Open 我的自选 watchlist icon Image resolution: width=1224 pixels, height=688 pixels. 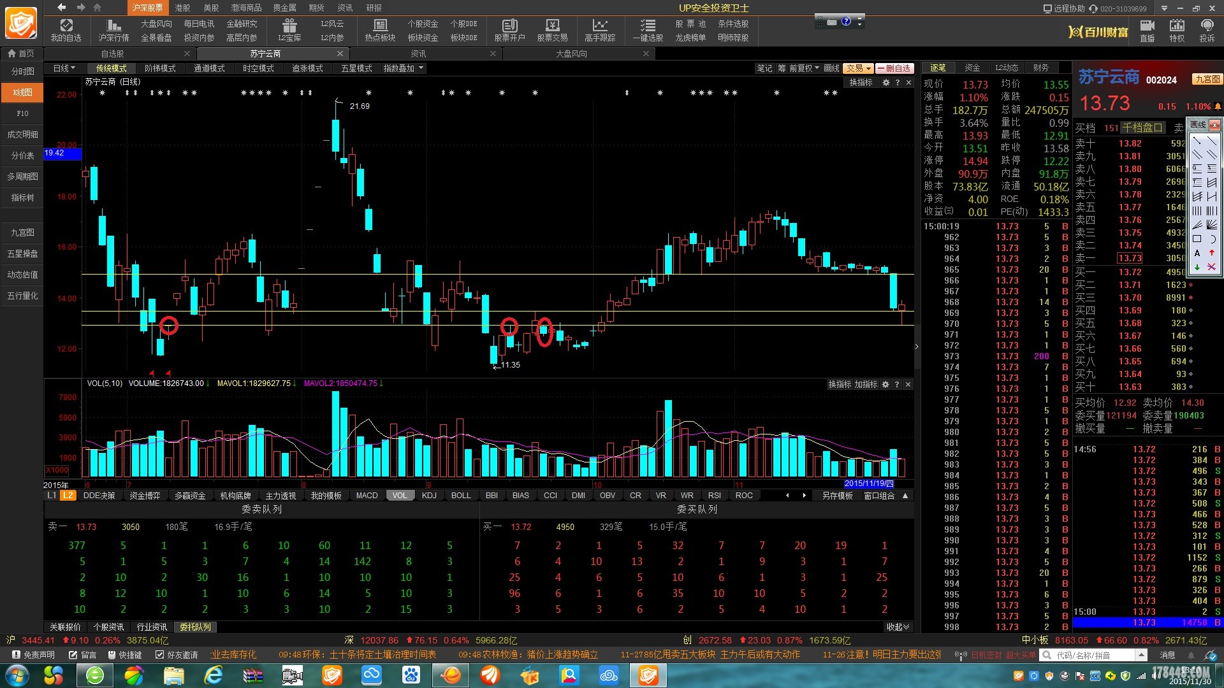[66, 30]
